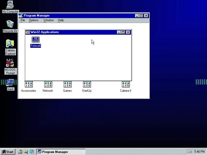Screen dimensions: 207x155
Task: Click the My Computer desktop icon
Action: (x=10, y=5)
